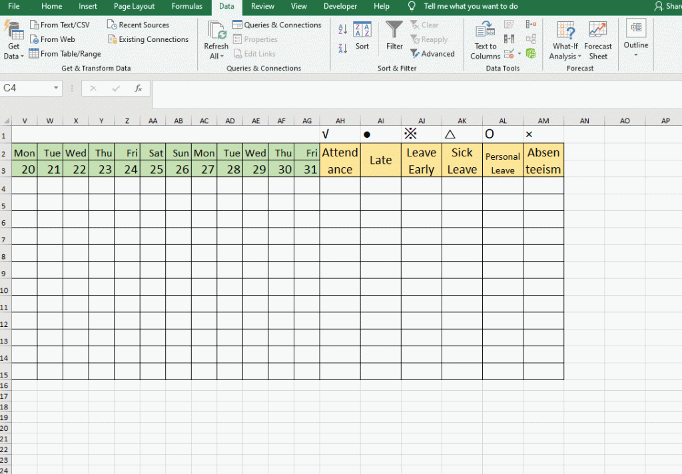The image size is (682, 474).
Task: Choose From Table/Range option
Action: tap(65, 53)
